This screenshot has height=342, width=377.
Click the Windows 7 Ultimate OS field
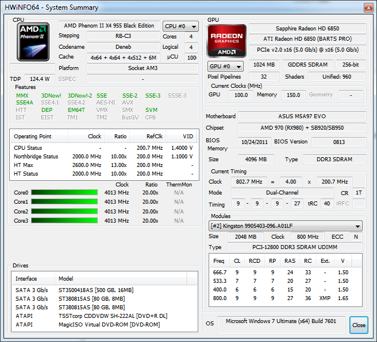pyautogui.click(x=281, y=325)
